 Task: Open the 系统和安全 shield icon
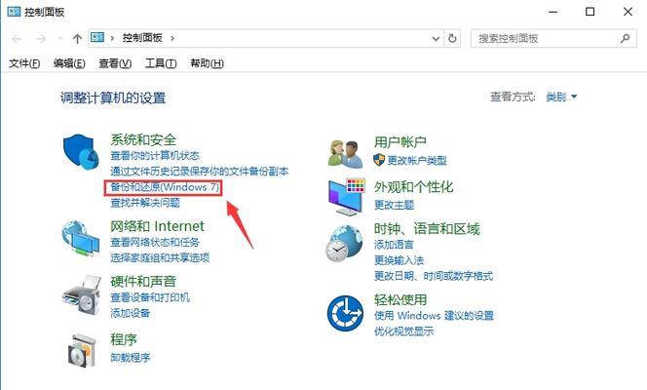point(81,151)
